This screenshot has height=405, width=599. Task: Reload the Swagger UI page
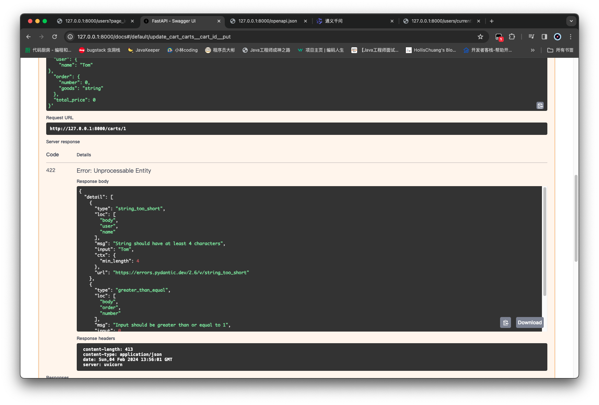click(x=55, y=37)
